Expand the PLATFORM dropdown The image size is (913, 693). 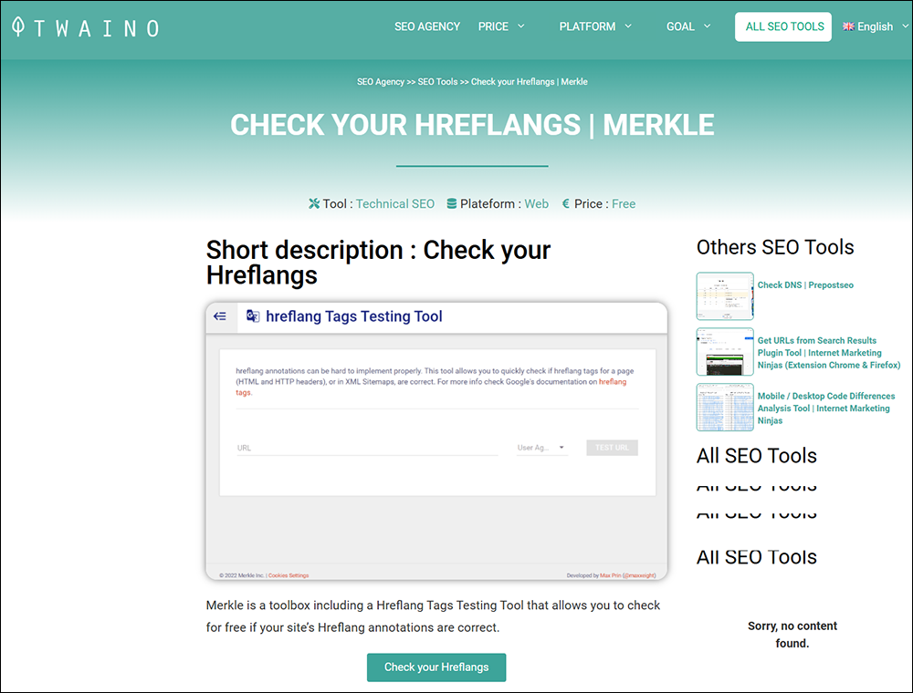pyautogui.click(x=594, y=26)
